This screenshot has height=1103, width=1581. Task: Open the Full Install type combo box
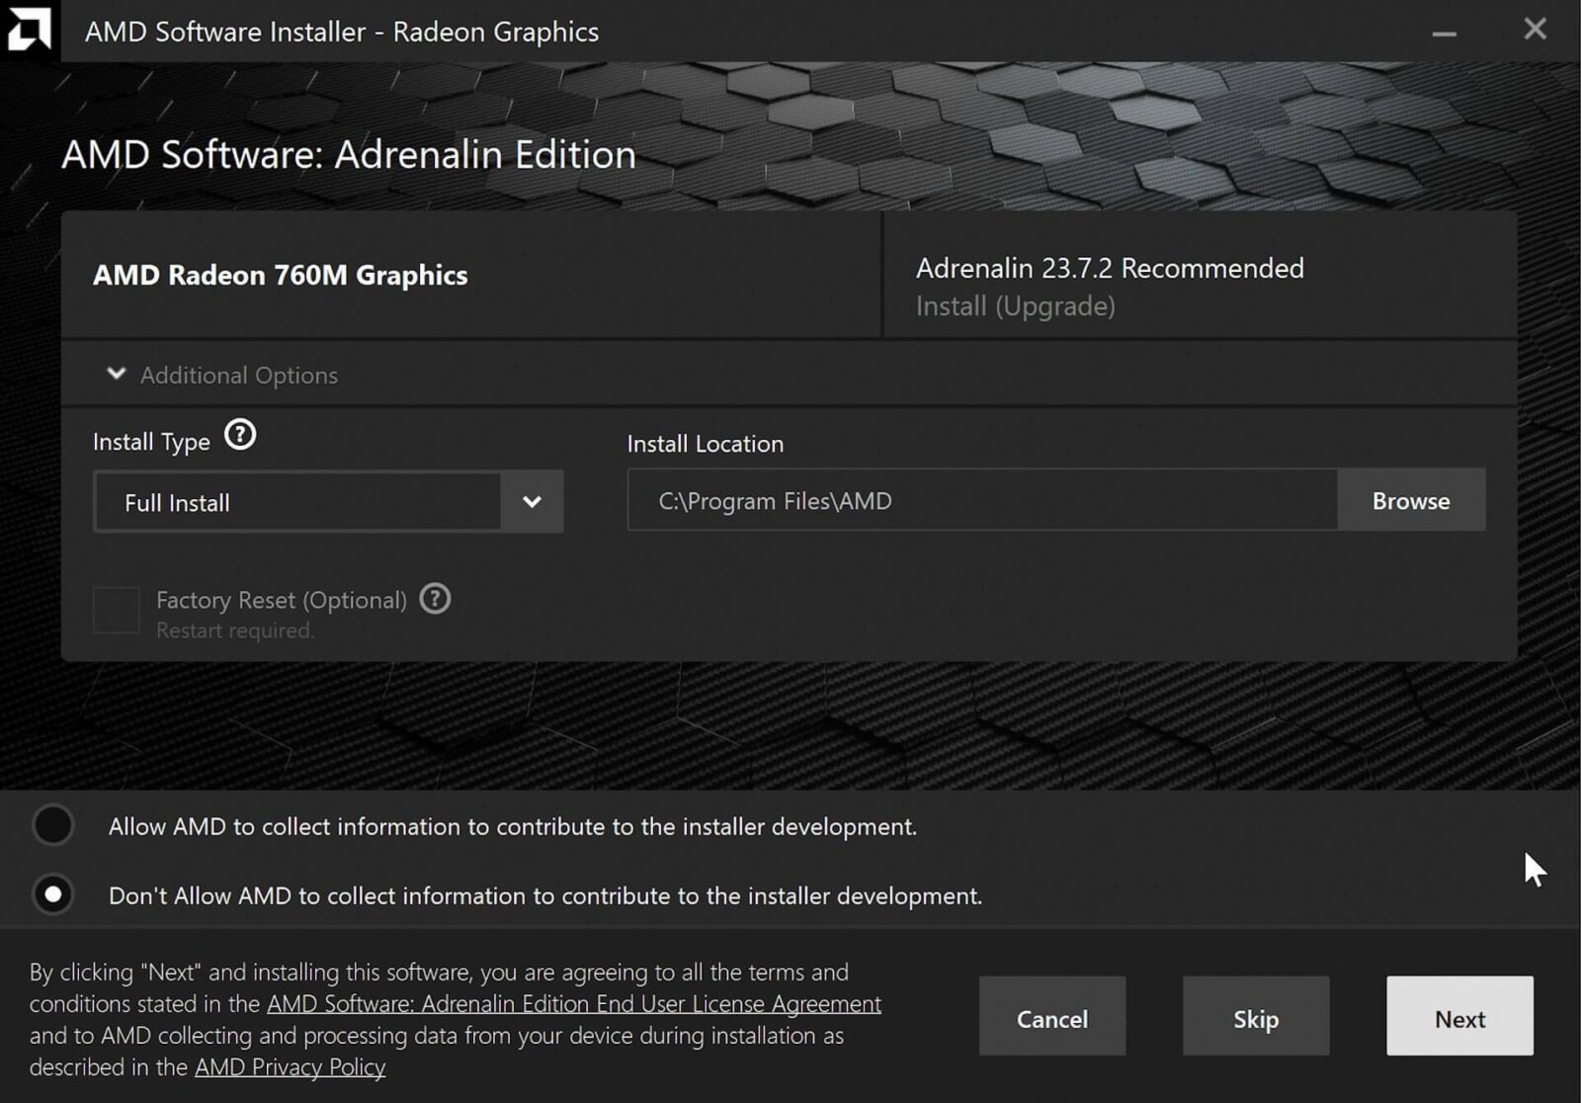point(297,502)
